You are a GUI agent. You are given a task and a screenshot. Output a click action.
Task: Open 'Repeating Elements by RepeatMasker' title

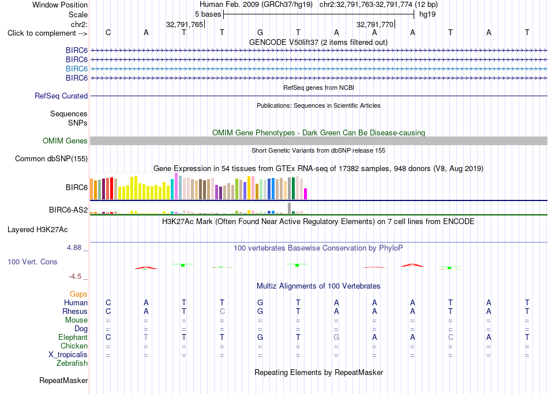point(319,372)
